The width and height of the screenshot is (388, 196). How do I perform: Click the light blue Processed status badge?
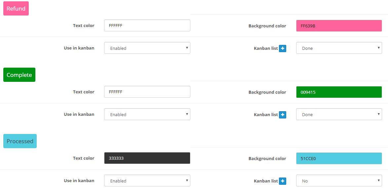click(x=20, y=141)
